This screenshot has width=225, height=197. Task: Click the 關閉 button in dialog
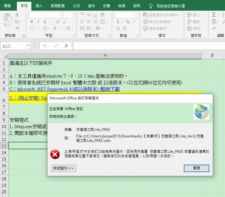coord(197,168)
